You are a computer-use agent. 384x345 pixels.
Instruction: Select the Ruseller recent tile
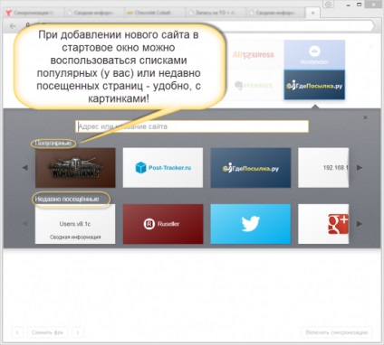163,224
